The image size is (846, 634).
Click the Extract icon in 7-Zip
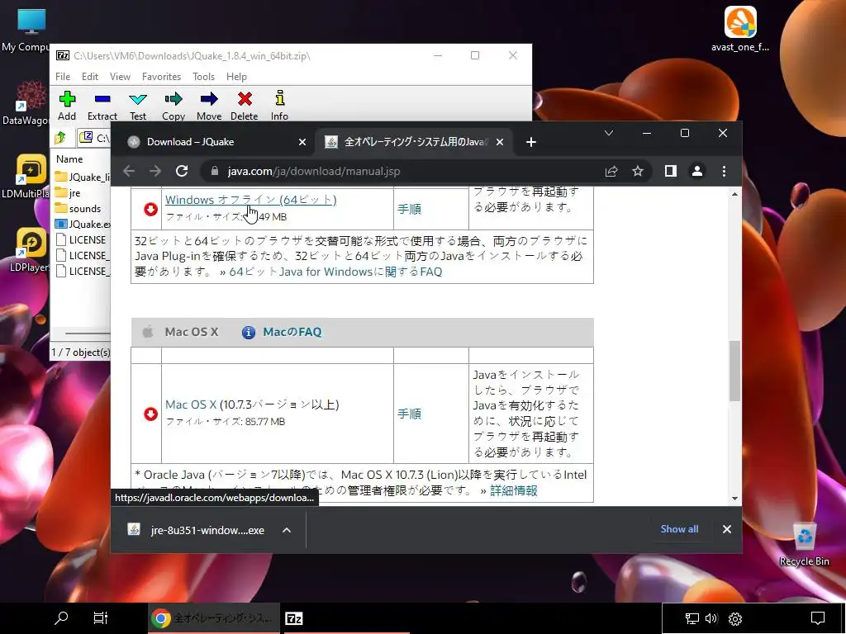[x=102, y=106]
